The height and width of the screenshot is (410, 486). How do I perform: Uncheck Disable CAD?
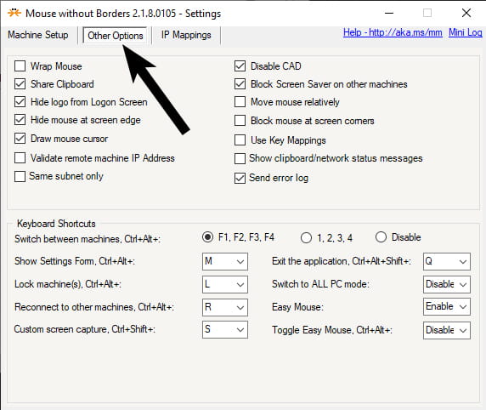coord(240,65)
